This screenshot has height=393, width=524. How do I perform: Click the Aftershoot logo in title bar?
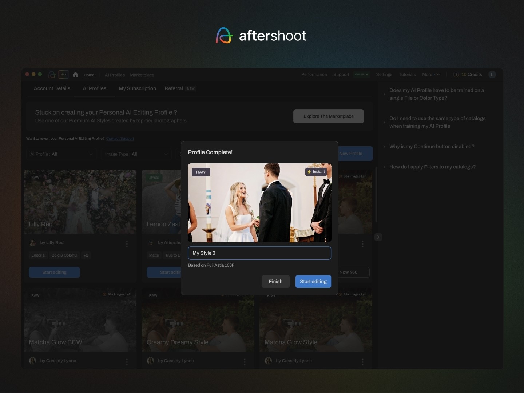(x=52, y=75)
